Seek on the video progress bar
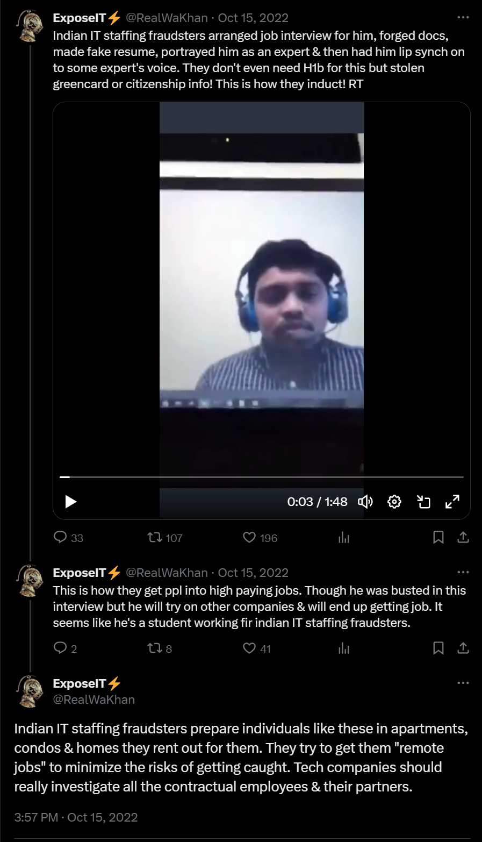The height and width of the screenshot is (842, 482). tap(261, 477)
